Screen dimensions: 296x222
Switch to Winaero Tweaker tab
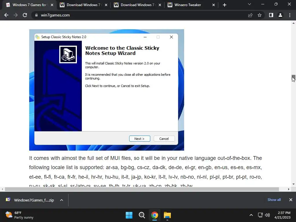[191, 5]
